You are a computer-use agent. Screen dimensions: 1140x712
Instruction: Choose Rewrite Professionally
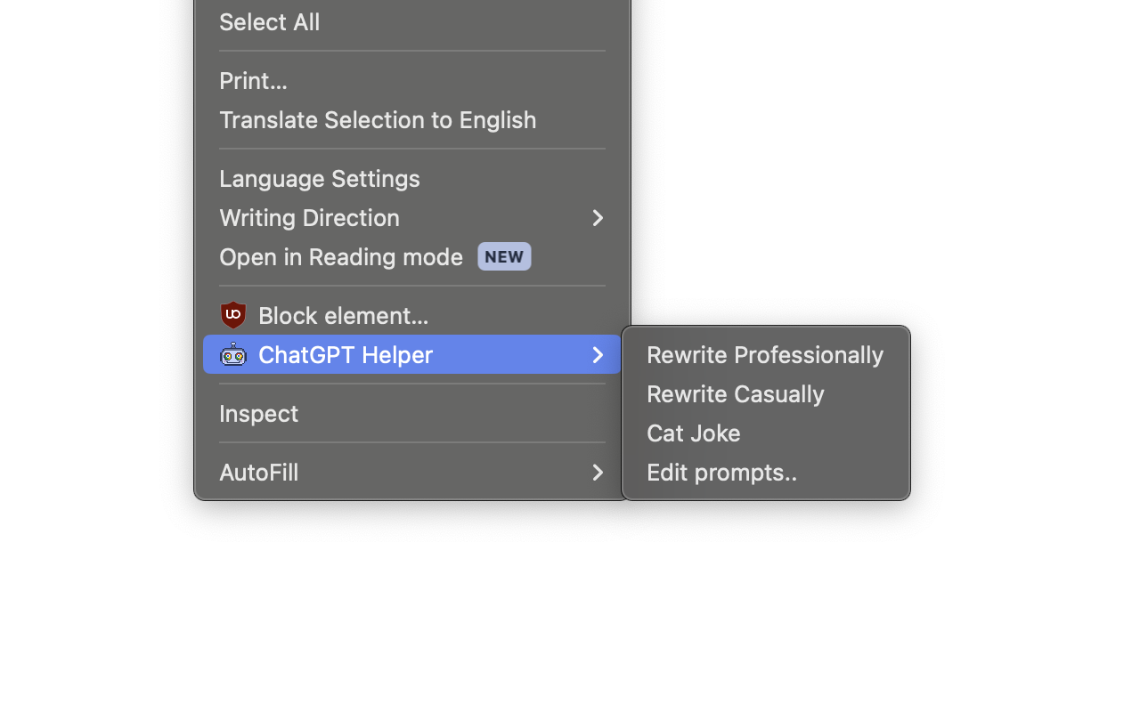(x=765, y=354)
